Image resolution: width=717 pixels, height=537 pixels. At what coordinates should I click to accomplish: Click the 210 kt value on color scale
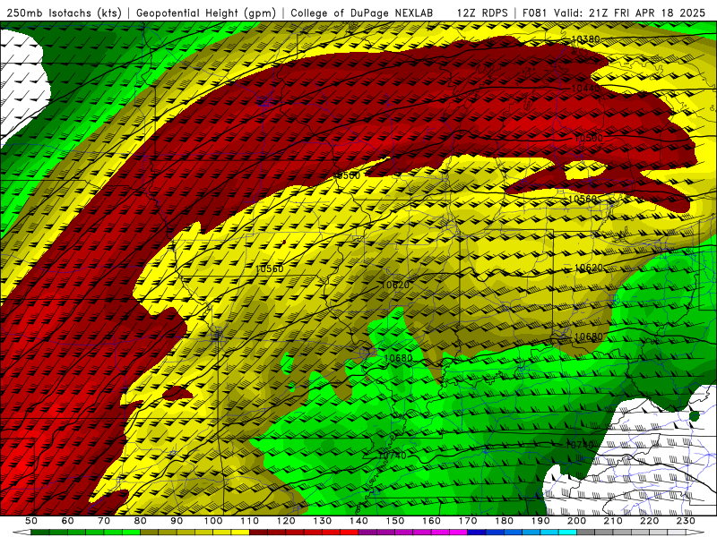tap(614, 521)
